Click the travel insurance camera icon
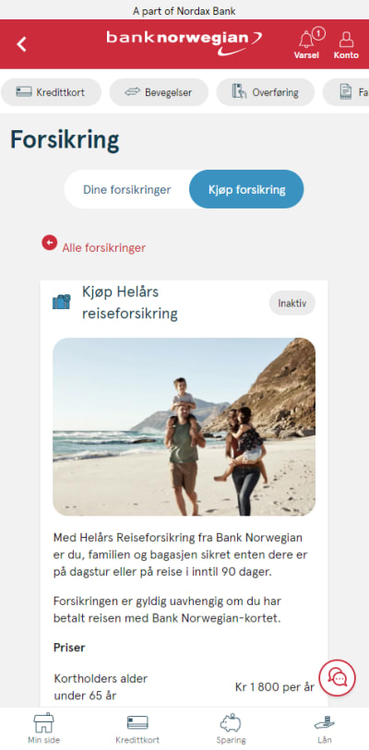The height and width of the screenshot is (750, 369). [61, 302]
